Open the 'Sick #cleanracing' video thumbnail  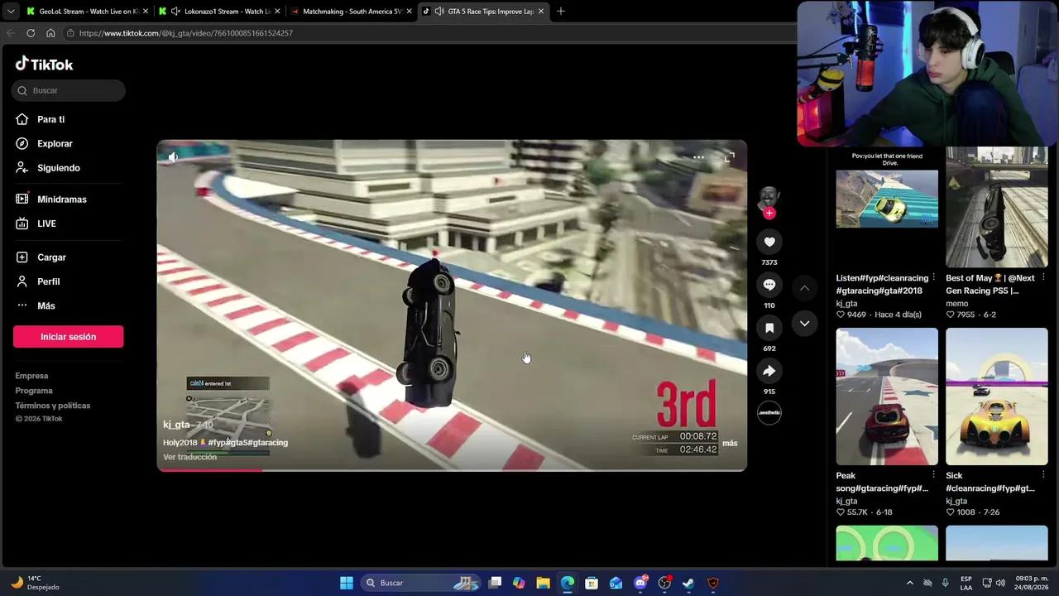(996, 397)
